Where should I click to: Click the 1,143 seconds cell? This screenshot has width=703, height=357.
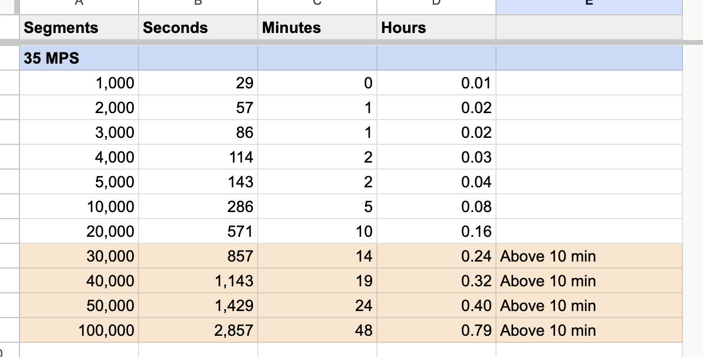click(198, 281)
